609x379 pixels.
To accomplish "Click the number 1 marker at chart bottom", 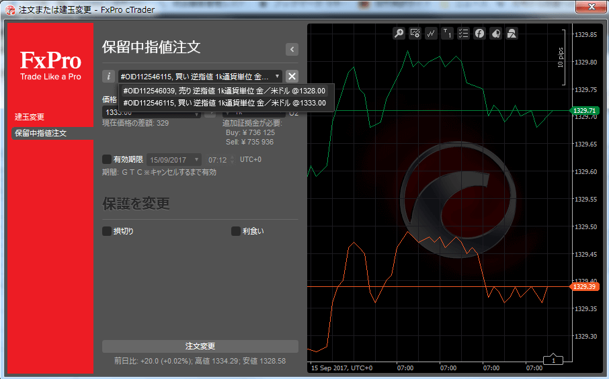I will (x=553, y=360).
